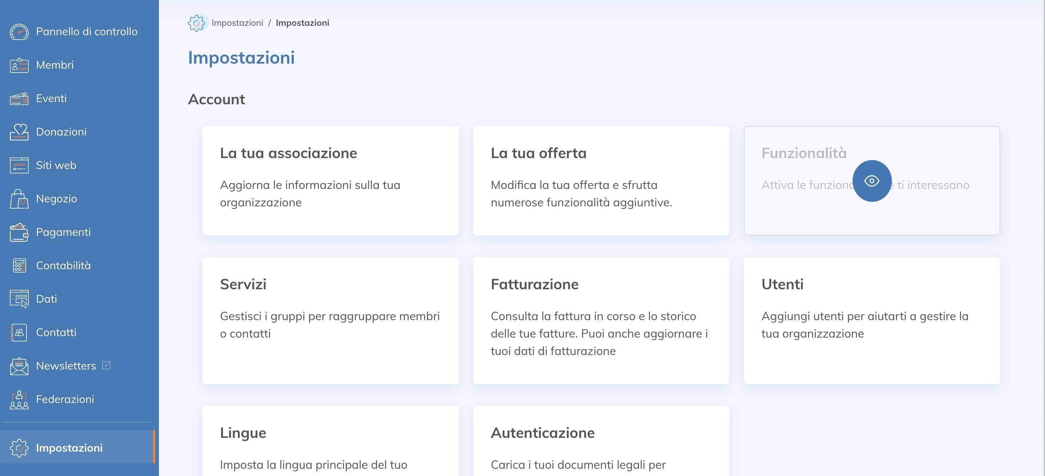Toggle the eye icon on Funzionalità card
The width and height of the screenshot is (1045, 476).
click(871, 181)
